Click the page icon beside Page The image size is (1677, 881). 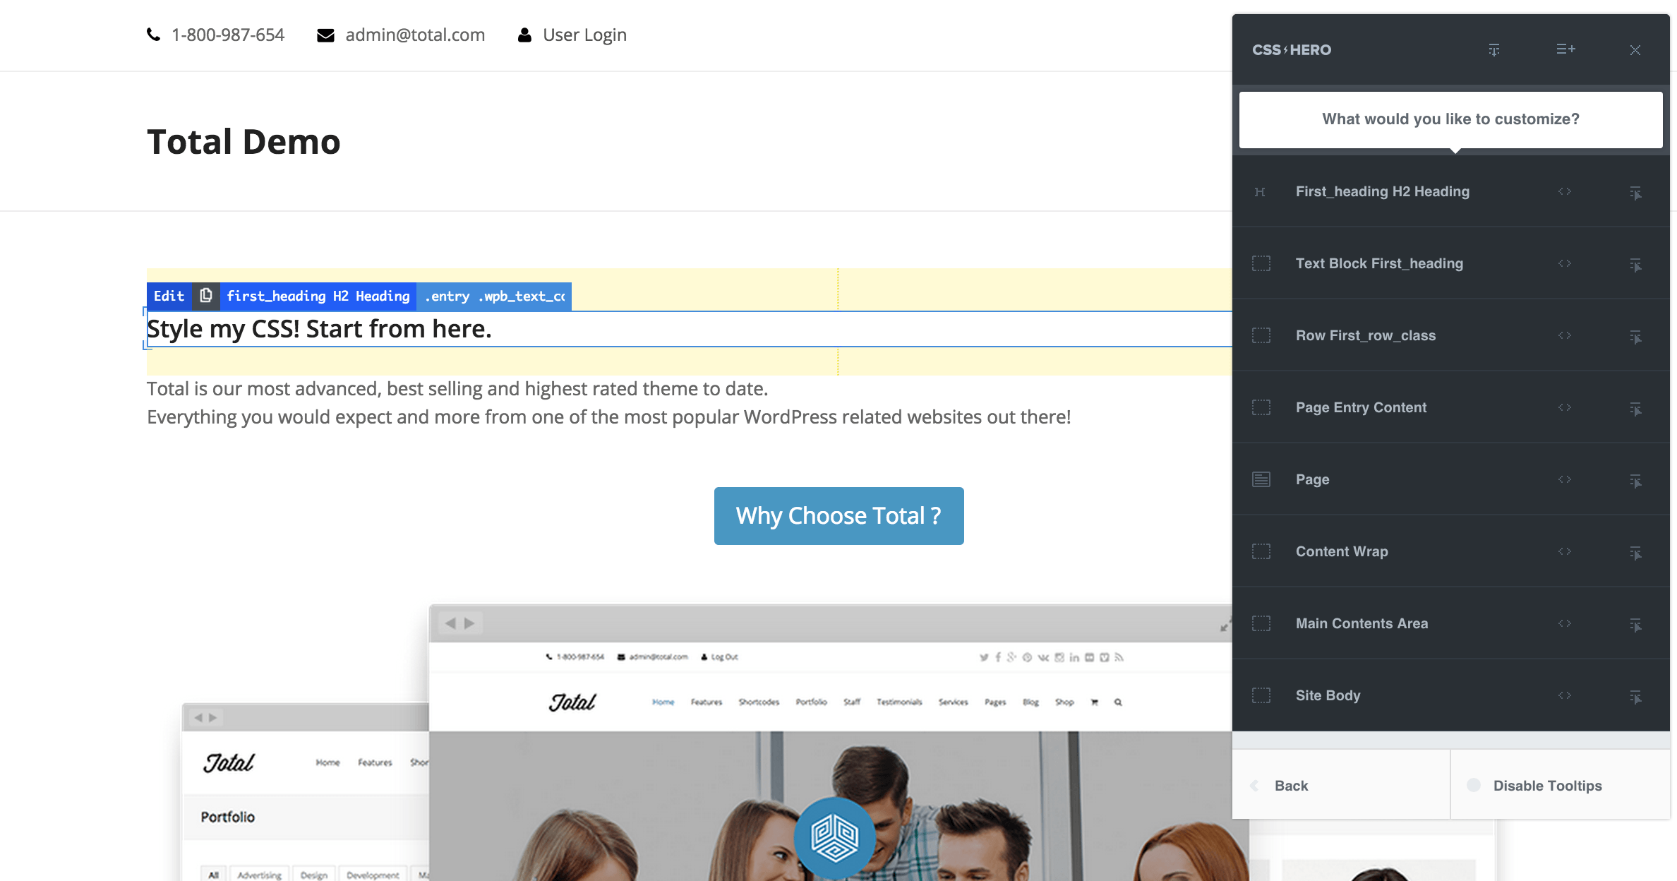pos(1261,479)
